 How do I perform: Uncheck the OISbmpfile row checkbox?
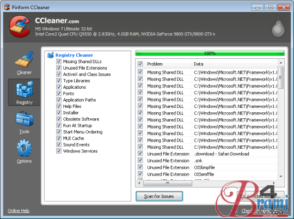pyautogui.click(x=140, y=167)
